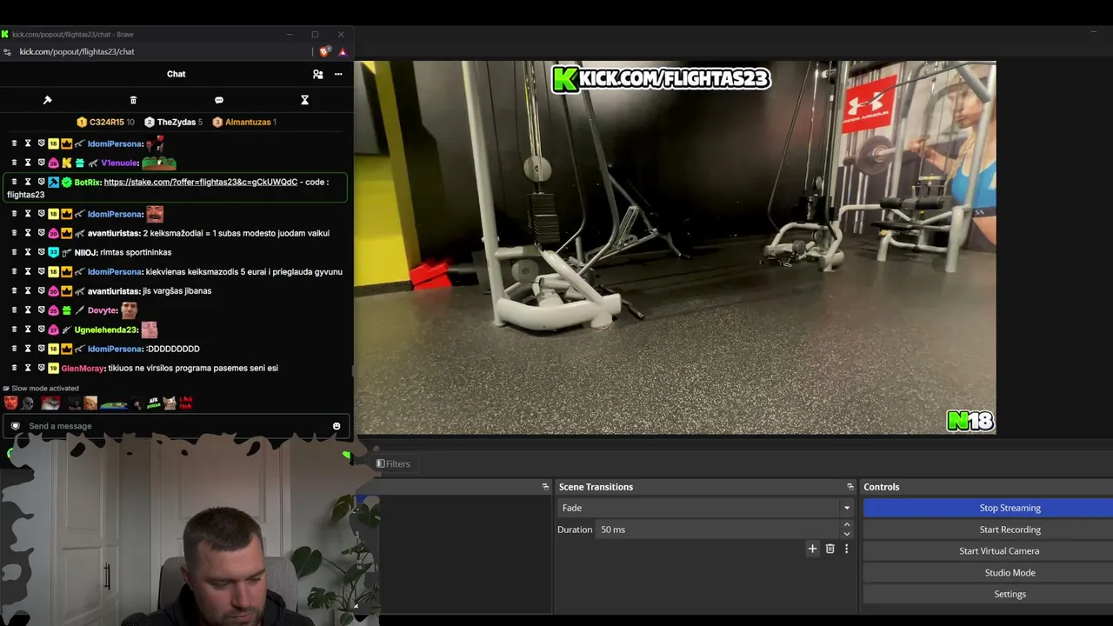The width and height of the screenshot is (1113, 626).
Task: Open source Filters button
Action: [x=393, y=463]
